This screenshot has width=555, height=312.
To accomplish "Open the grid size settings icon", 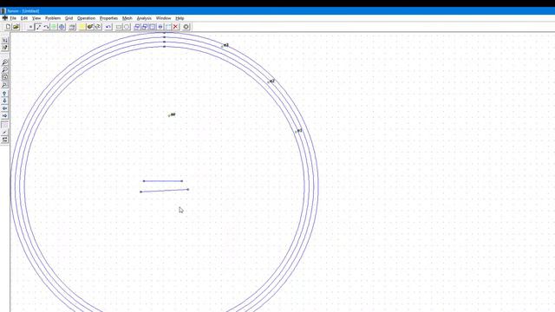I will (x=4, y=140).
